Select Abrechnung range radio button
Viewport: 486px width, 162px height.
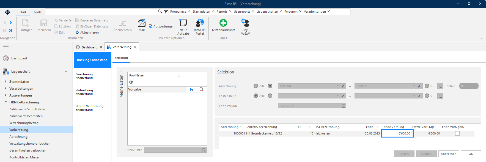click(270, 86)
